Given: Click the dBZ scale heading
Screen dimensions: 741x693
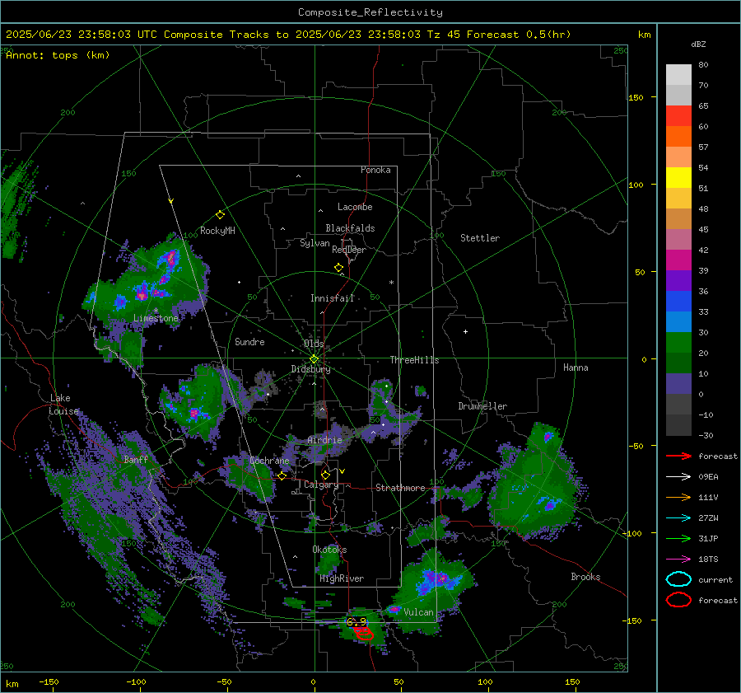Looking at the screenshot, I should 698,44.
